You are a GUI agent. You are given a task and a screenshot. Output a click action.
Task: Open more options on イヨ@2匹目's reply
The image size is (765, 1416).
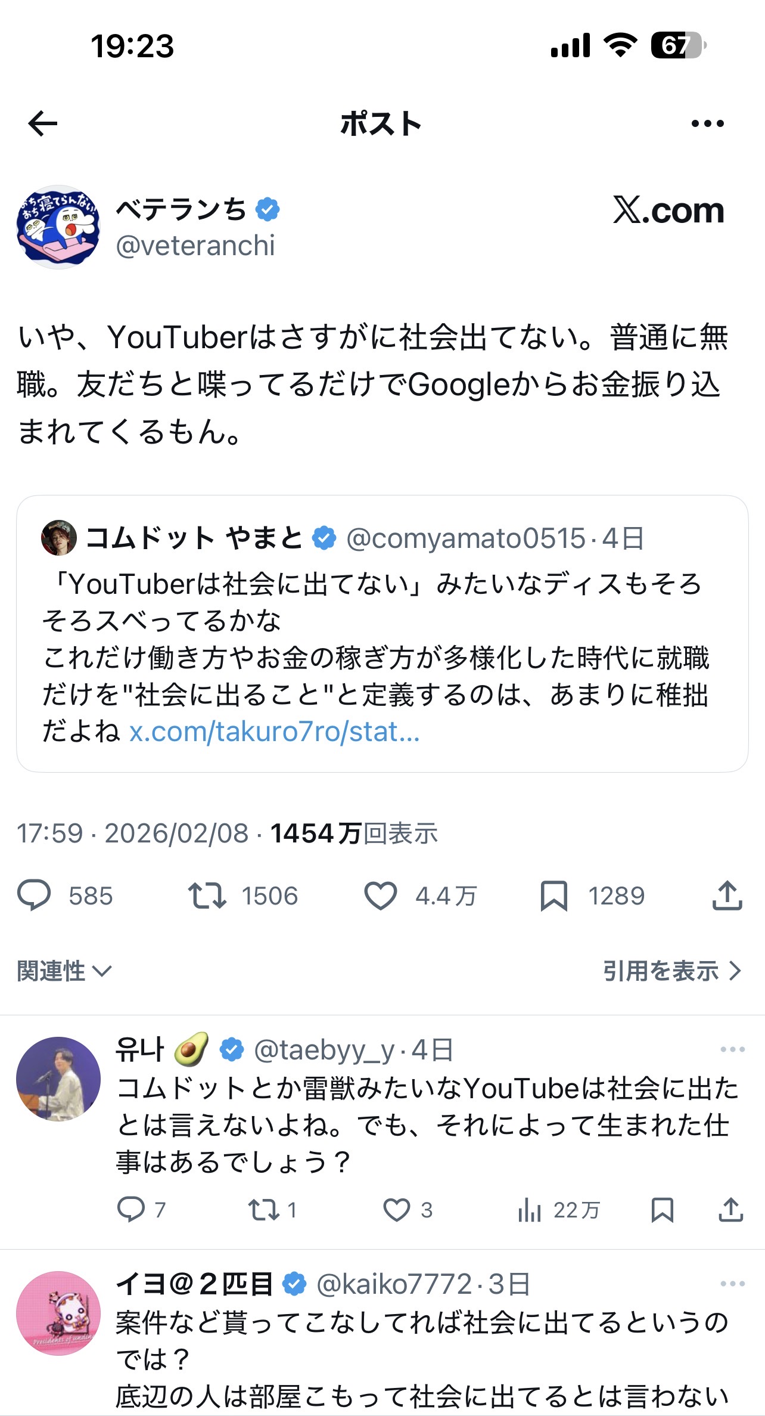[x=732, y=1284]
